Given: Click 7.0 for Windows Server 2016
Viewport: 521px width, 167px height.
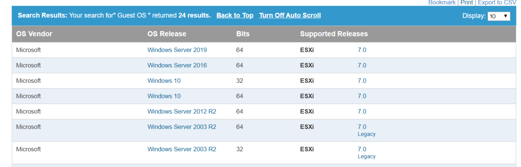Looking at the screenshot, I should pos(362,65).
